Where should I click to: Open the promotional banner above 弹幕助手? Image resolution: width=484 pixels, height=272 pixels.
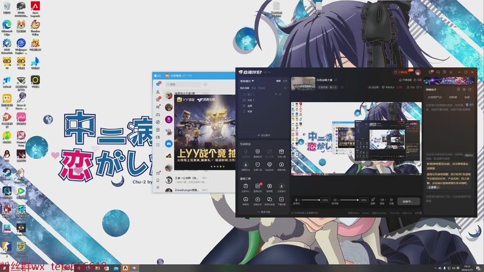[x=449, y=81]
